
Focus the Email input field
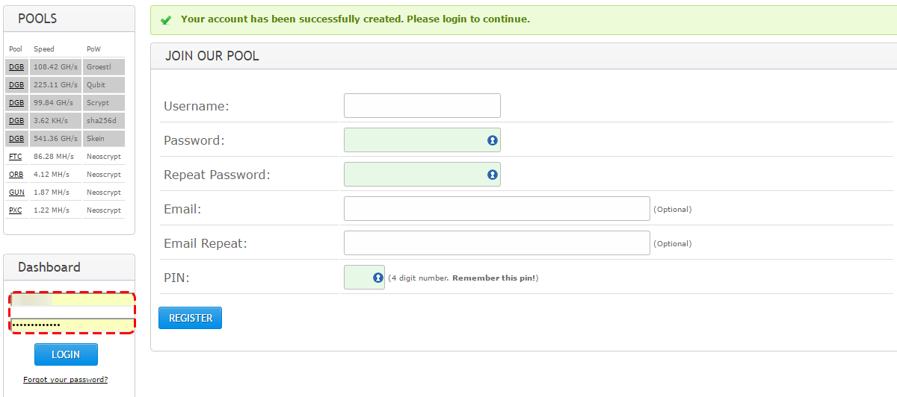coord(497,208)
